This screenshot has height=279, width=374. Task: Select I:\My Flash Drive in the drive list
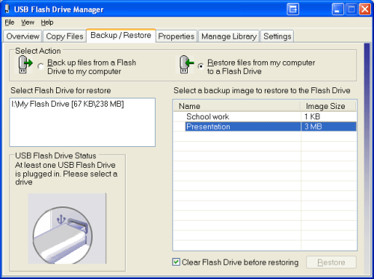point(67,104)
